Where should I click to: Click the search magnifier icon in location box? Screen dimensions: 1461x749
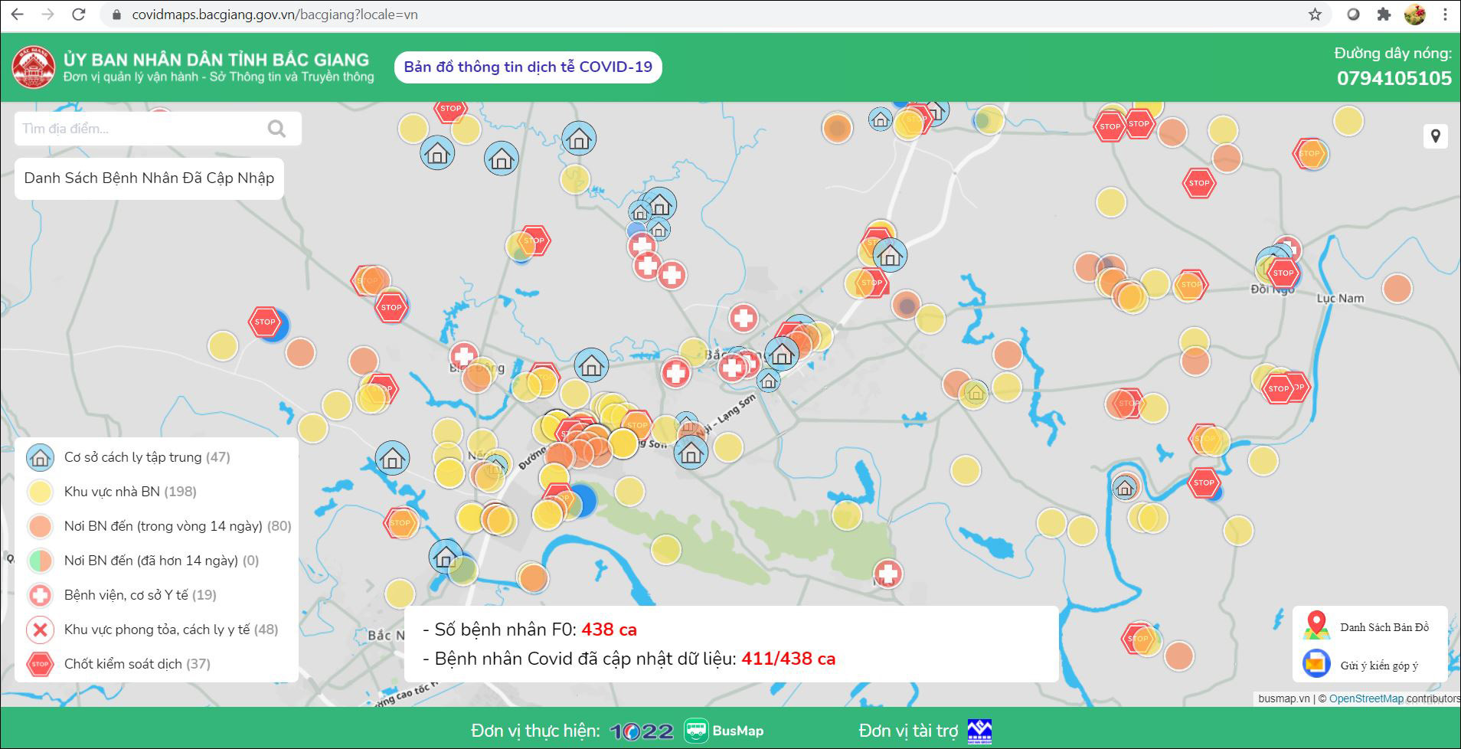276,129
